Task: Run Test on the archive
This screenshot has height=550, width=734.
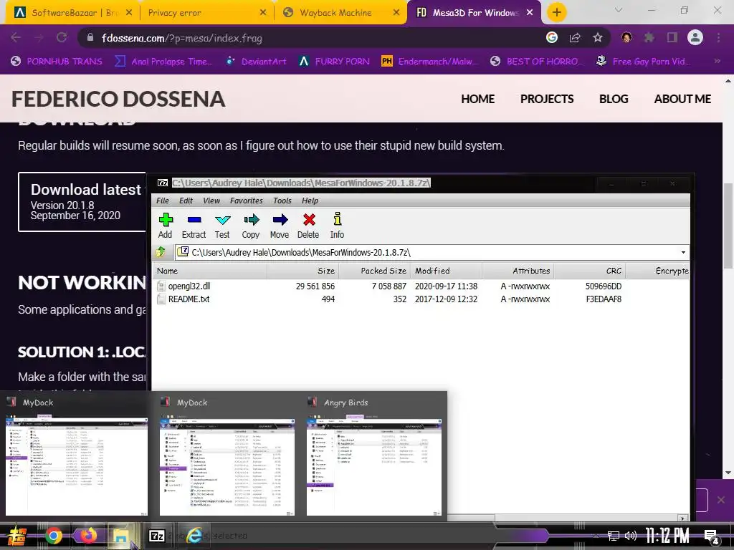Action: coord(222,226)
